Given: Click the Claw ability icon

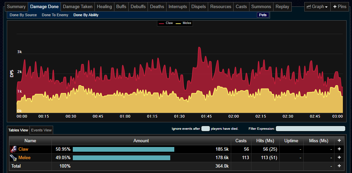Looking at the screenshot, I should (x=13, y=149).
